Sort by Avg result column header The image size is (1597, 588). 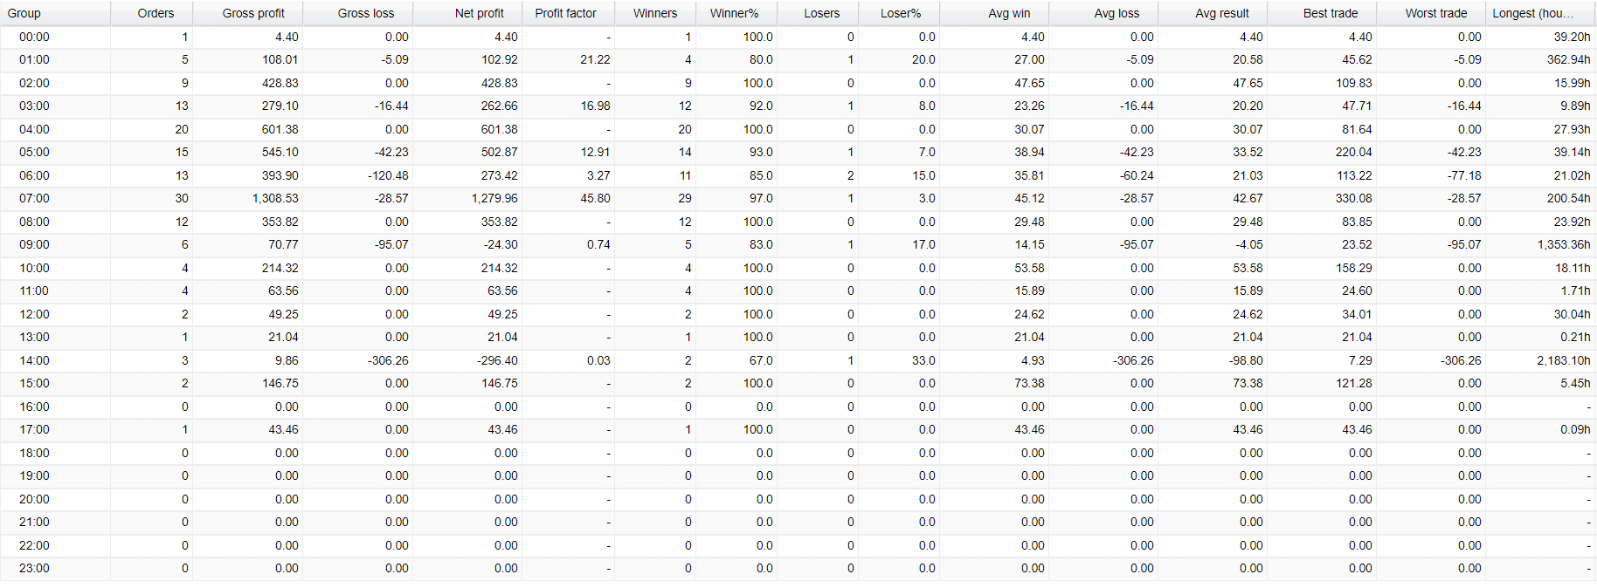[x=1213, y=13]
